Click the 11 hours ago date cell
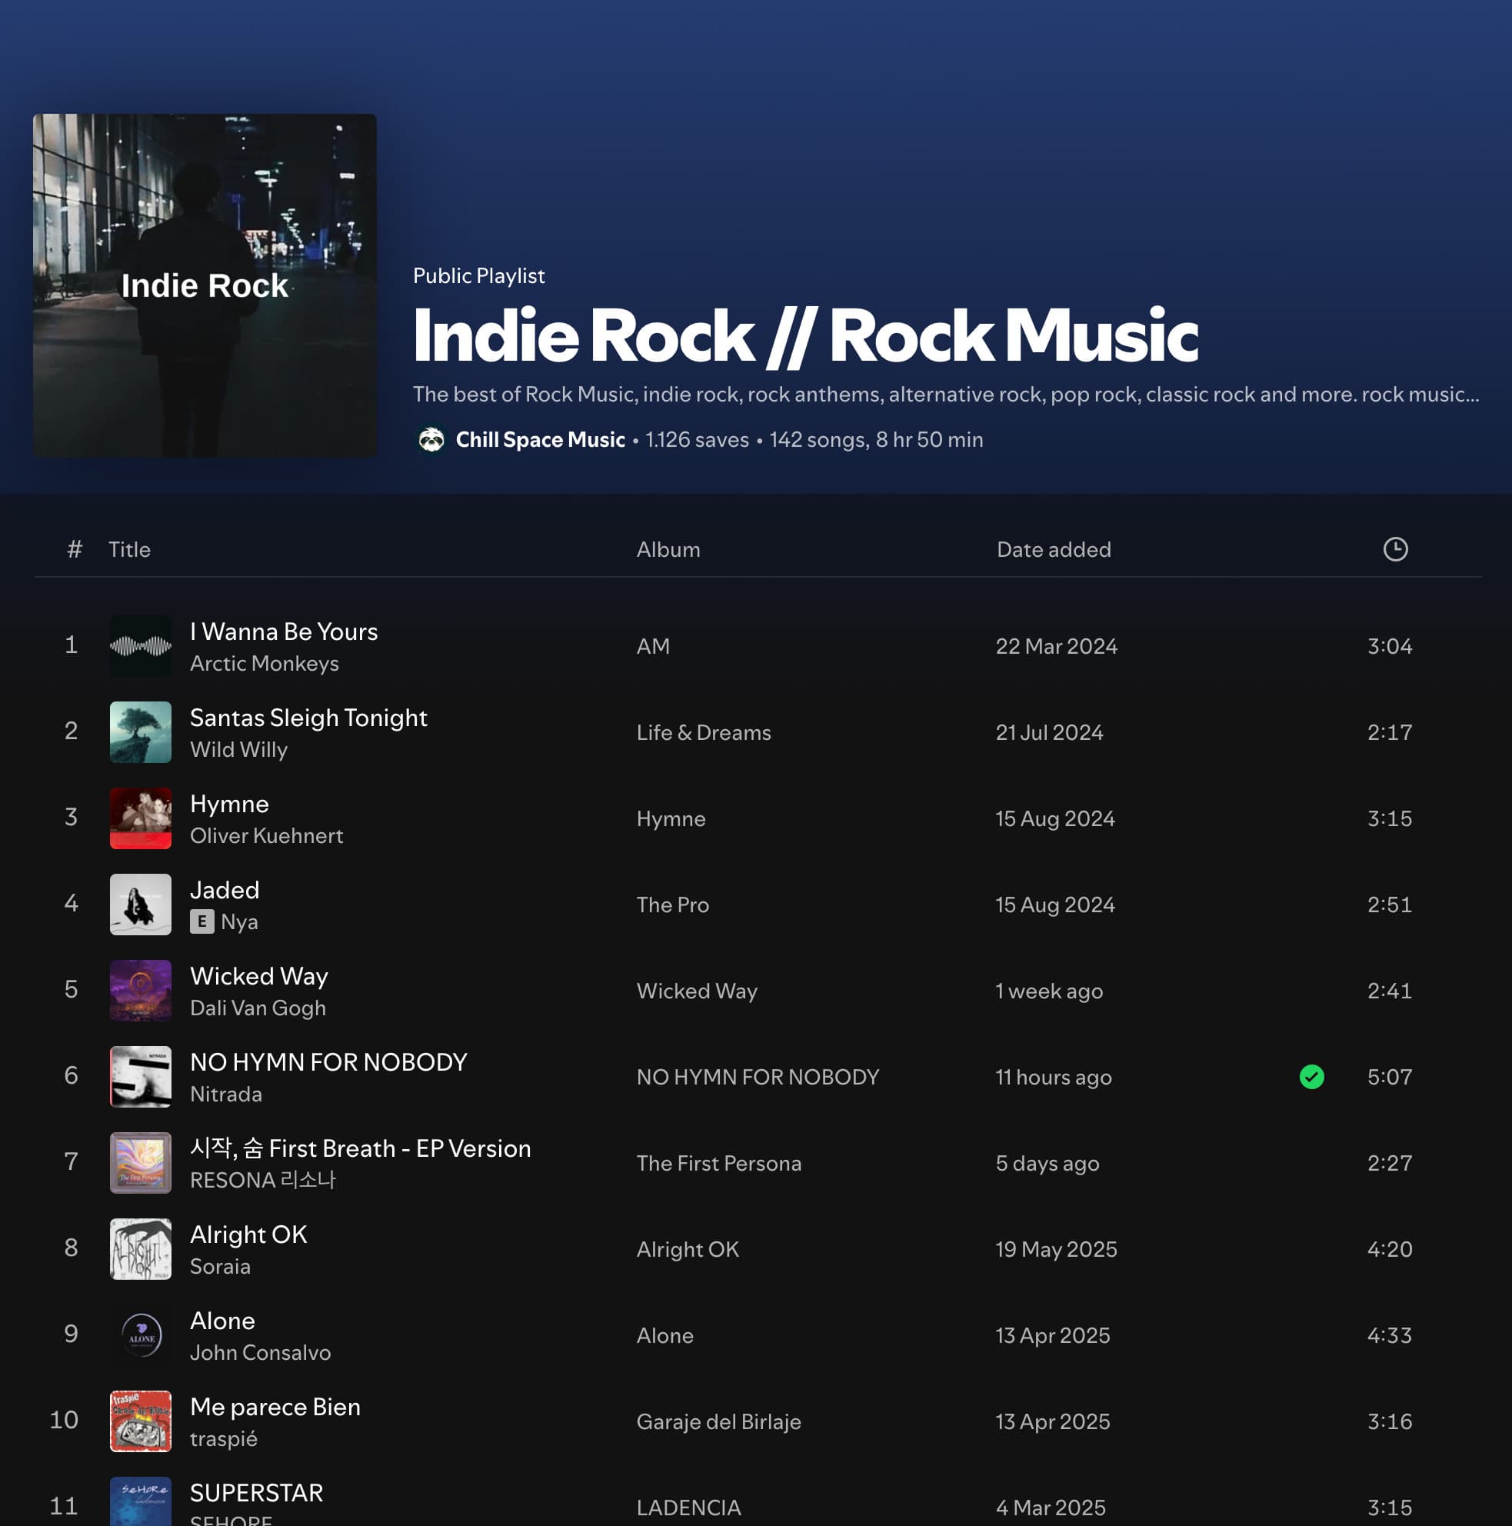This screenshot has height=1526, width=1512. coord(1053,1077)
